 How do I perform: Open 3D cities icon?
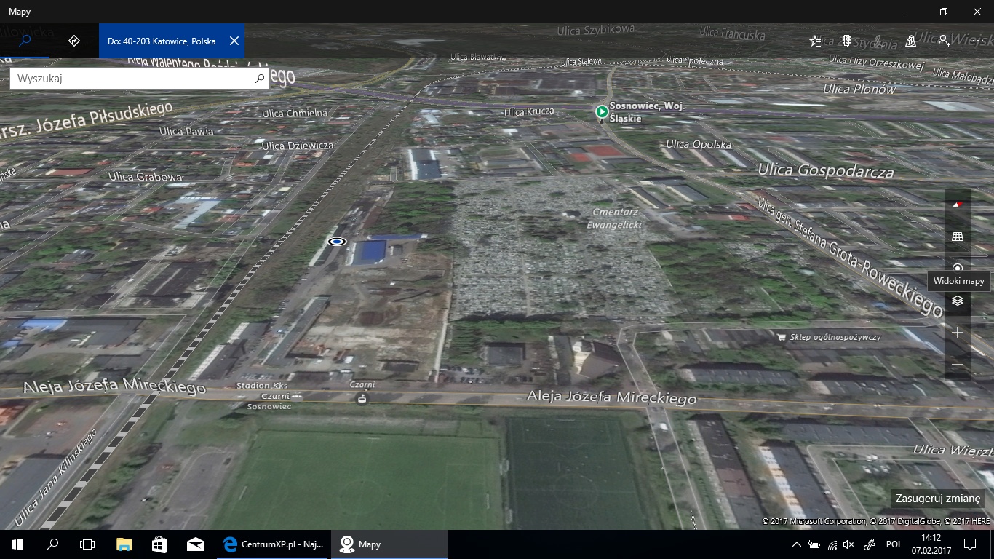911,41
